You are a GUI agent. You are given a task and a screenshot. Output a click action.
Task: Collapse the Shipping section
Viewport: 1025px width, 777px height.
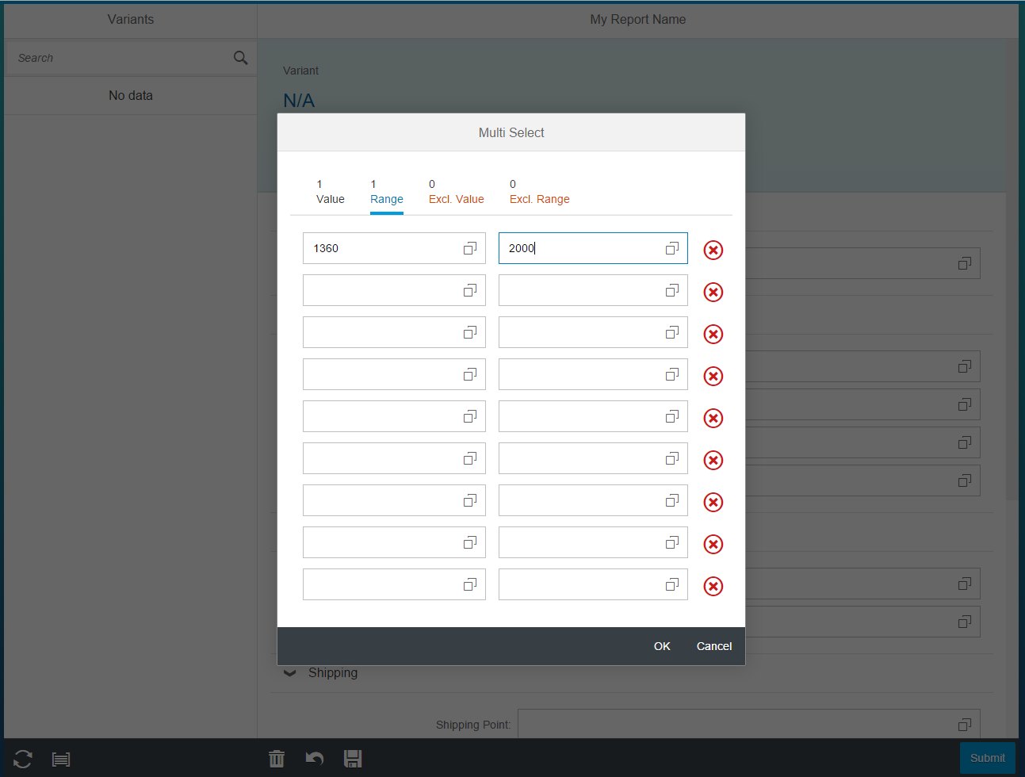click(290, 673)
